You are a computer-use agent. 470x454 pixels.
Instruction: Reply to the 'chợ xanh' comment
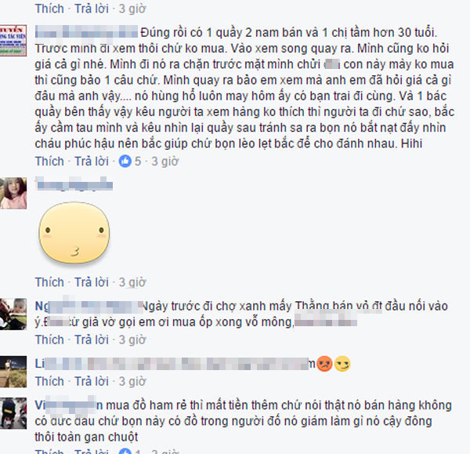(x=92, y=340)
